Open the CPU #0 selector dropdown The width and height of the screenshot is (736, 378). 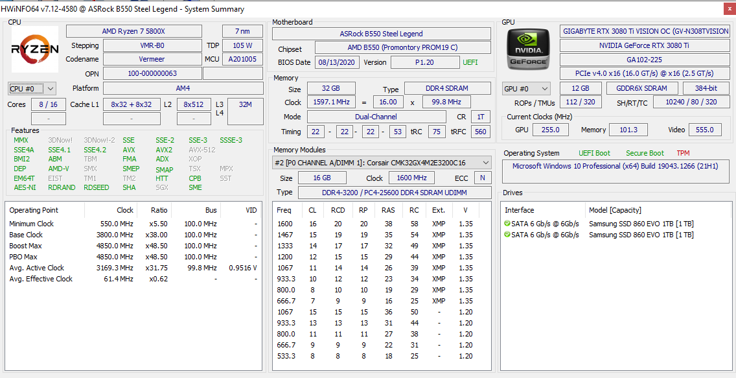32,88
